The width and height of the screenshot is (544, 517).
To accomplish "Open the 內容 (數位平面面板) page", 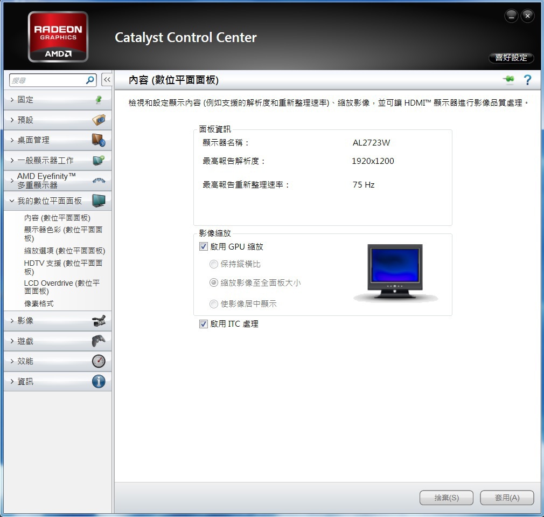I will pyautogui.click(x=57, y=218).
